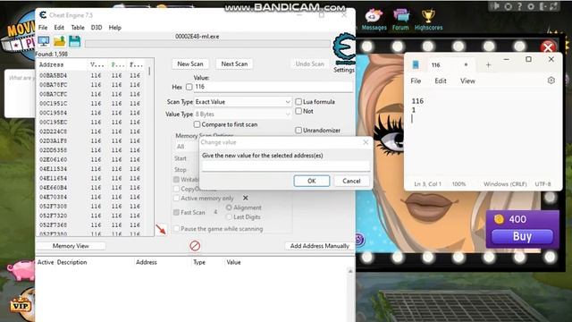
Task: Open the Forum icon in the game
Action: click(400, 20)
